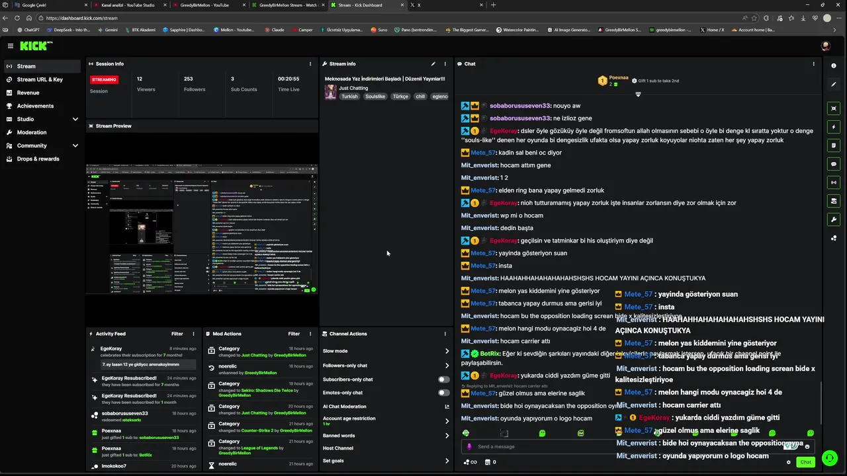Click the shop icon with count 0
847x476 pixels.
(491, 462)
